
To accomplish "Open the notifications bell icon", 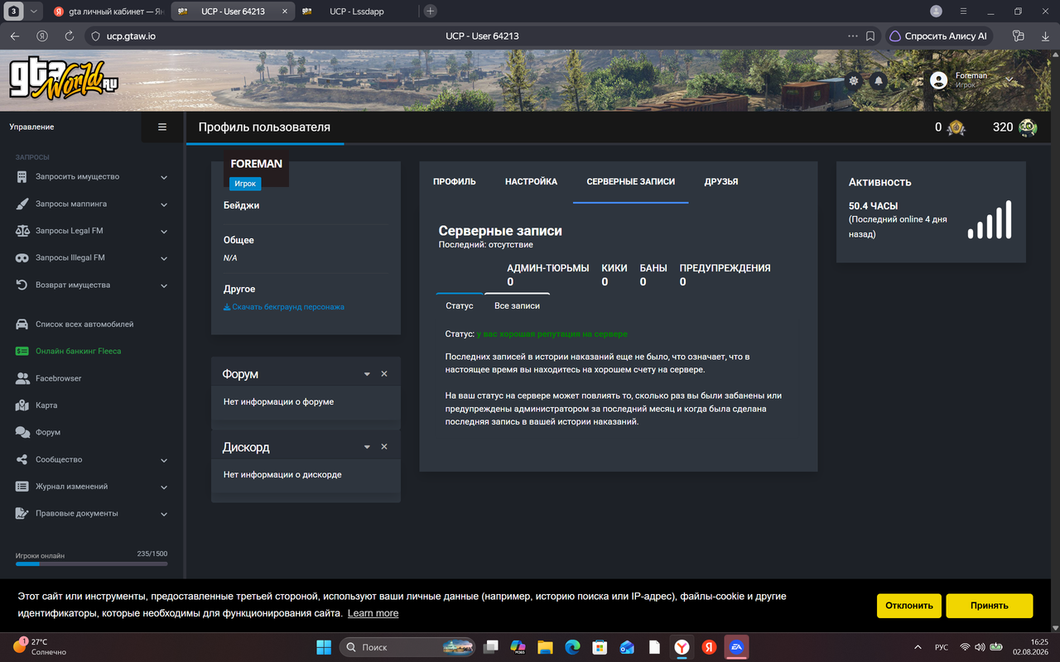I will (879, 80).
